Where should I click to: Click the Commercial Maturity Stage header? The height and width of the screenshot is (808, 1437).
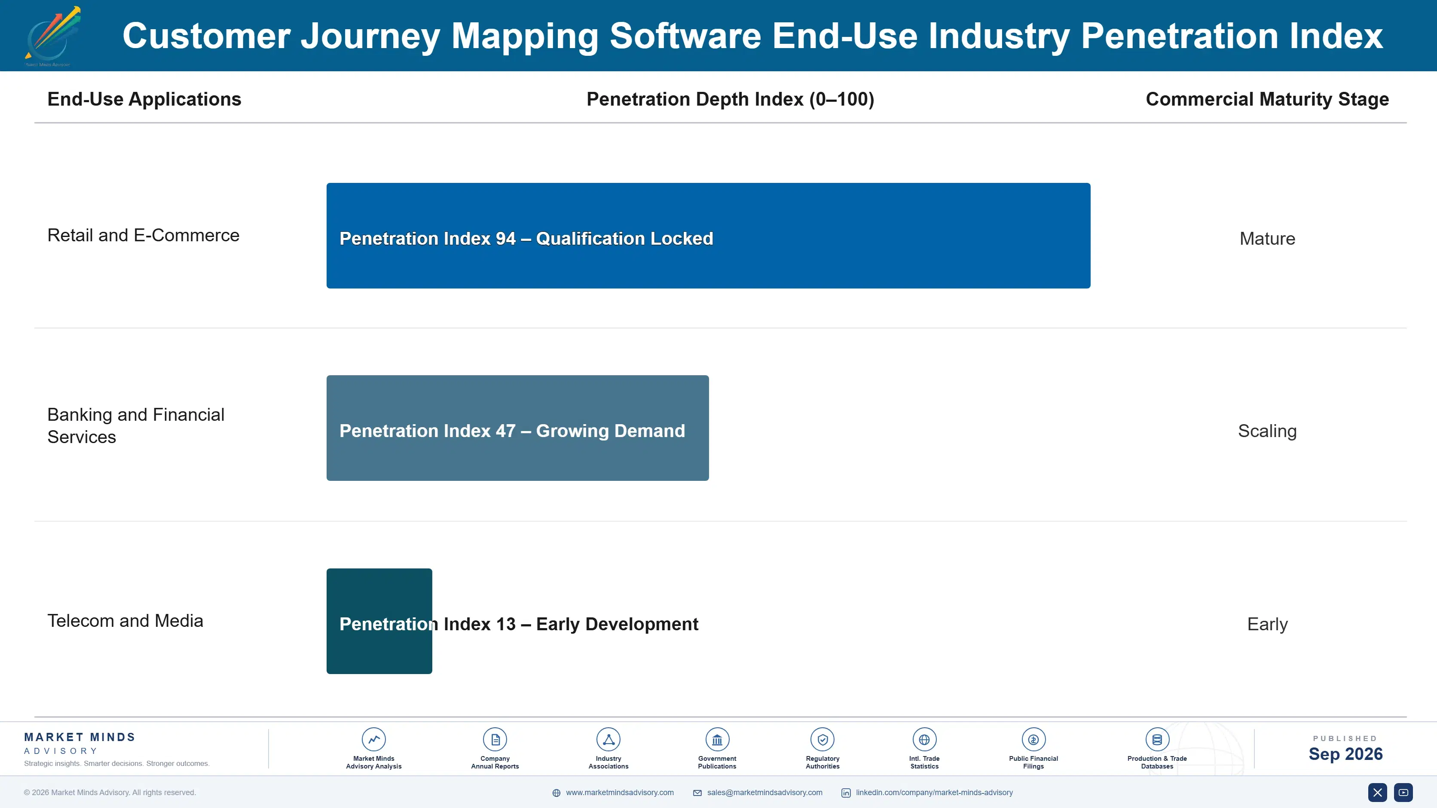[x=1267, y=99]
